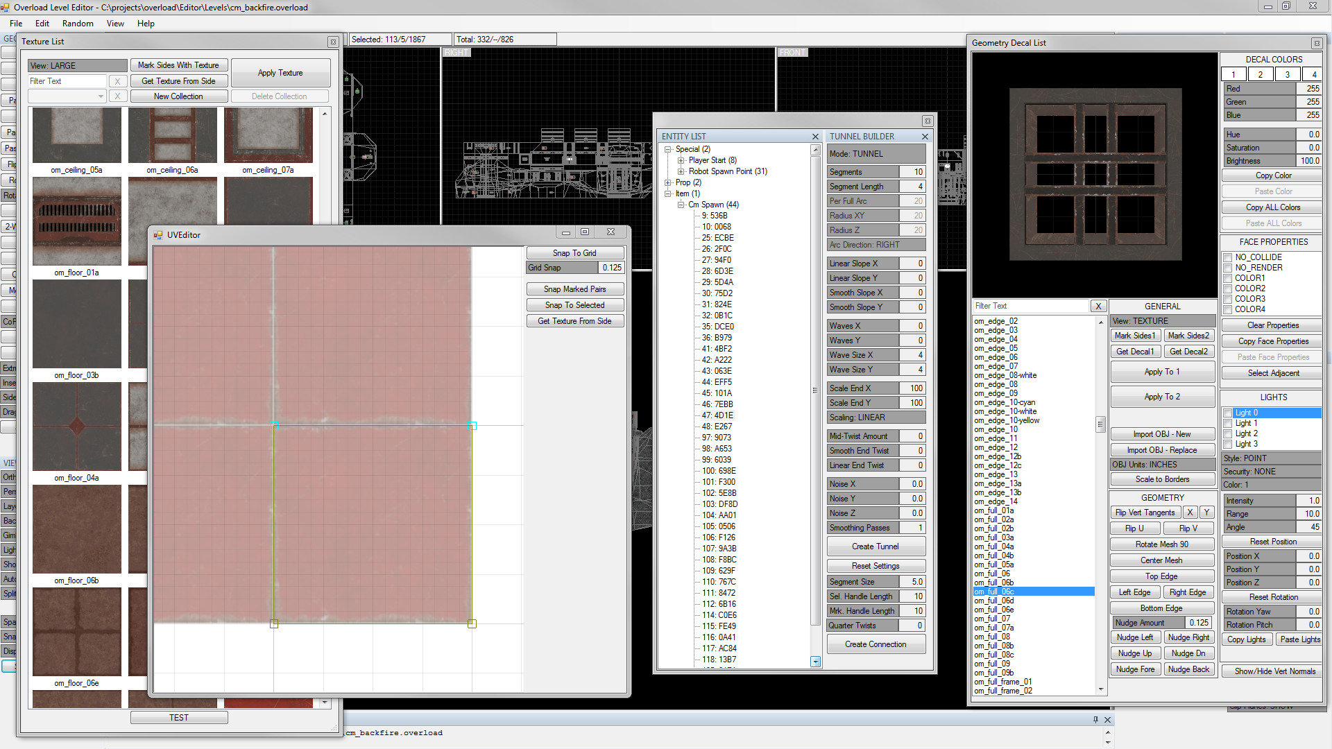Open the Random menu

tap(78, 23)
